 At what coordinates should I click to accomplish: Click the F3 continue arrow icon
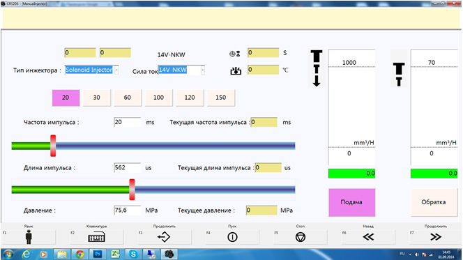point(164,237)
